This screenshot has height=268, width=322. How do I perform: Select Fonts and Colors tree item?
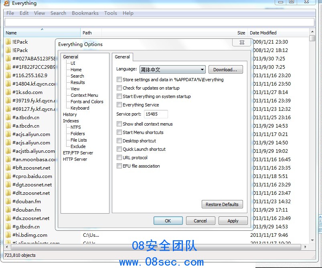click(87, 102)
